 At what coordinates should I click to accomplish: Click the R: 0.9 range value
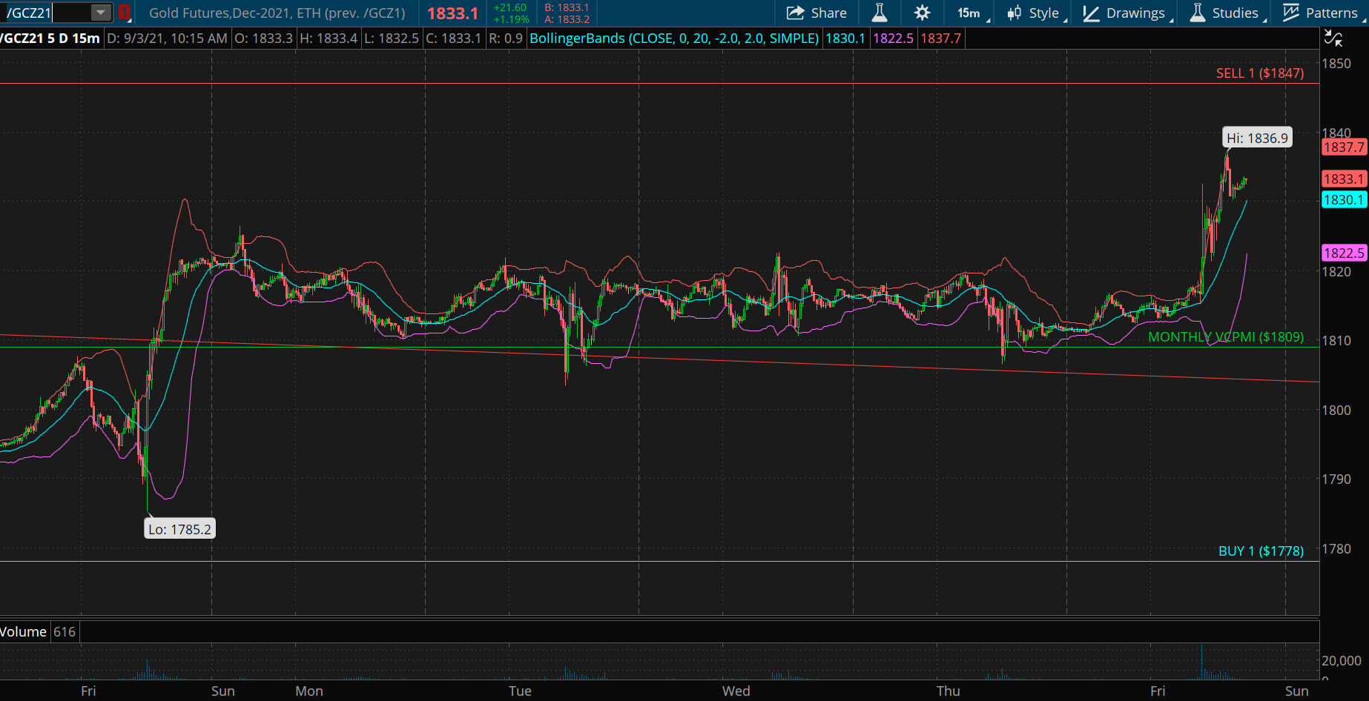click(505, 38)
